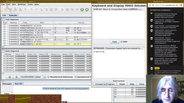Click the Assemble wrench toolbar icon
The width and height of the screenshot is (184, 103).
click(62, 9)
